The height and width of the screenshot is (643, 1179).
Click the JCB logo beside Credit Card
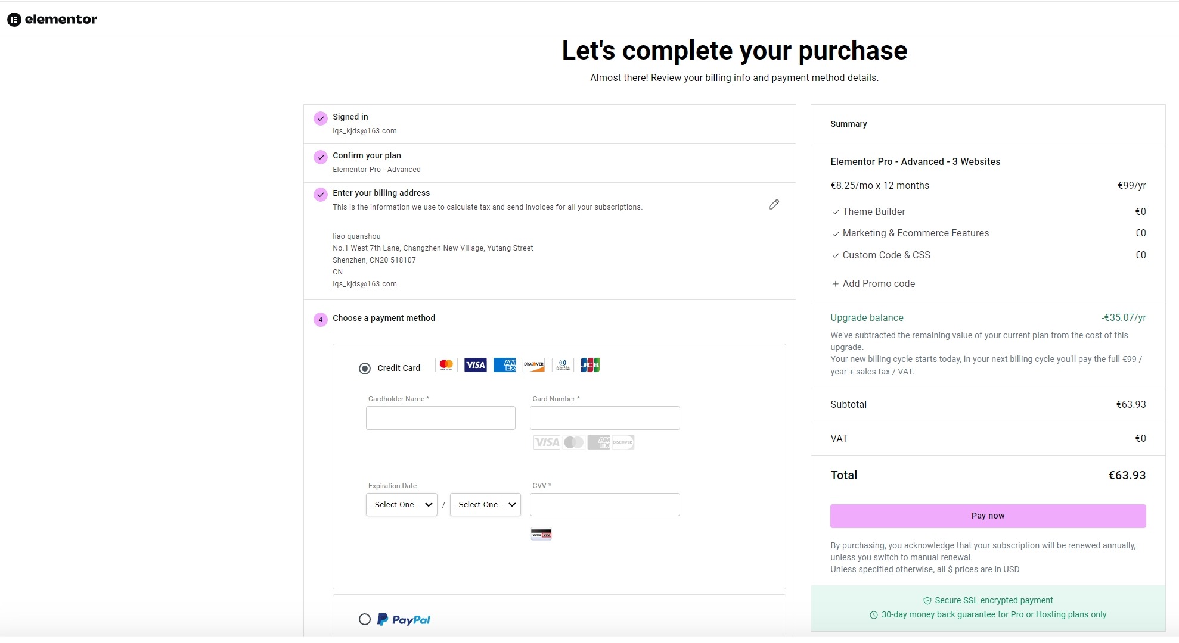tap(590, 365)
